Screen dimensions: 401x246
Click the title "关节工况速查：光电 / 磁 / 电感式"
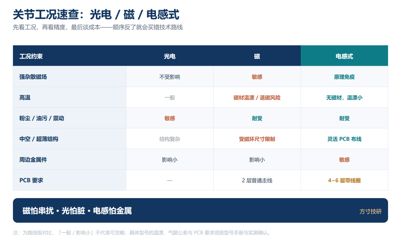96,14
